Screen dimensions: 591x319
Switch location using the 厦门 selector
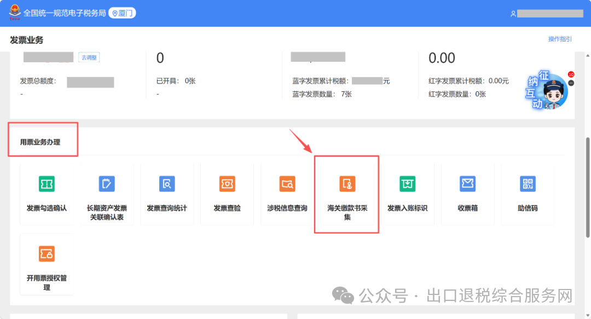[122, 13]
